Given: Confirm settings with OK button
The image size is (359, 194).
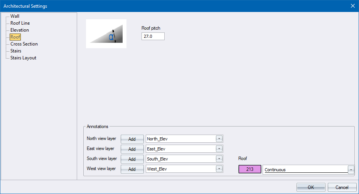Looking at the screenshot, I should point(310,187).
